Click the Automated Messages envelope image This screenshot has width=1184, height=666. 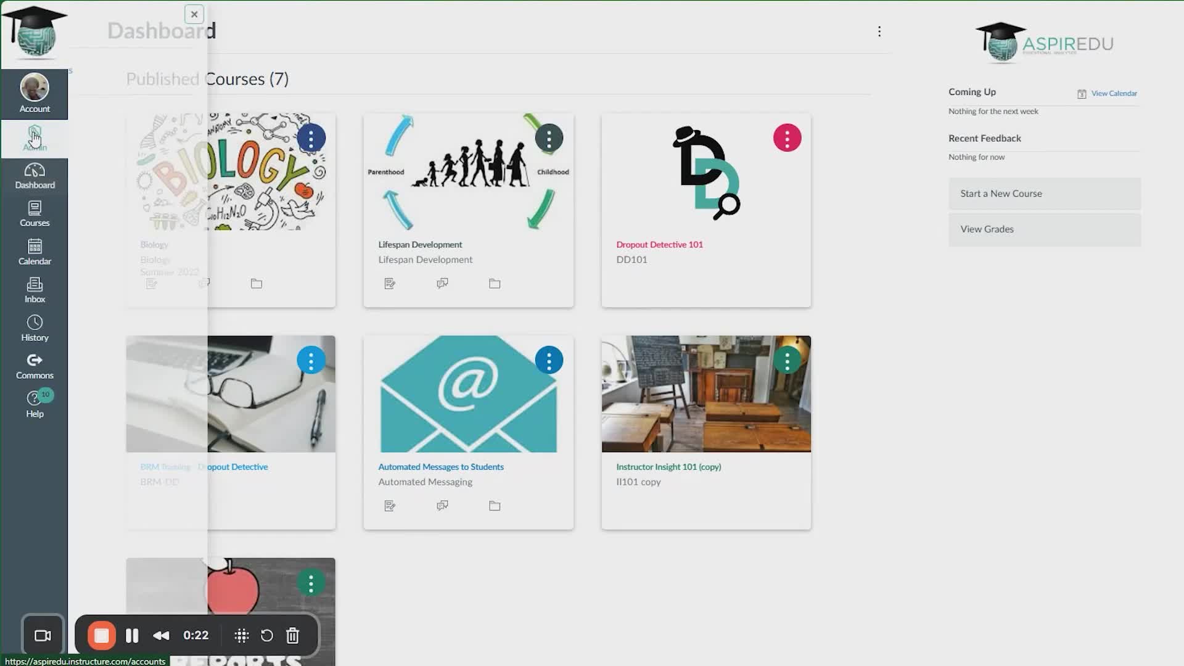469,394
